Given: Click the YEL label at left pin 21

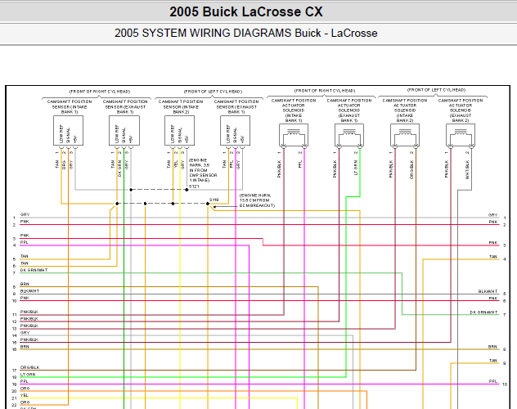Looking at the screenshot, I should pos(25,395).
